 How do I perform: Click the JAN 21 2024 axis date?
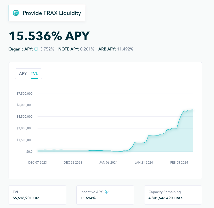coord(144,163)
